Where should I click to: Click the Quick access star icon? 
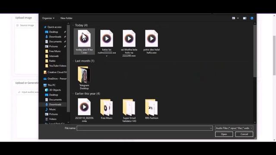coord(45,27)
